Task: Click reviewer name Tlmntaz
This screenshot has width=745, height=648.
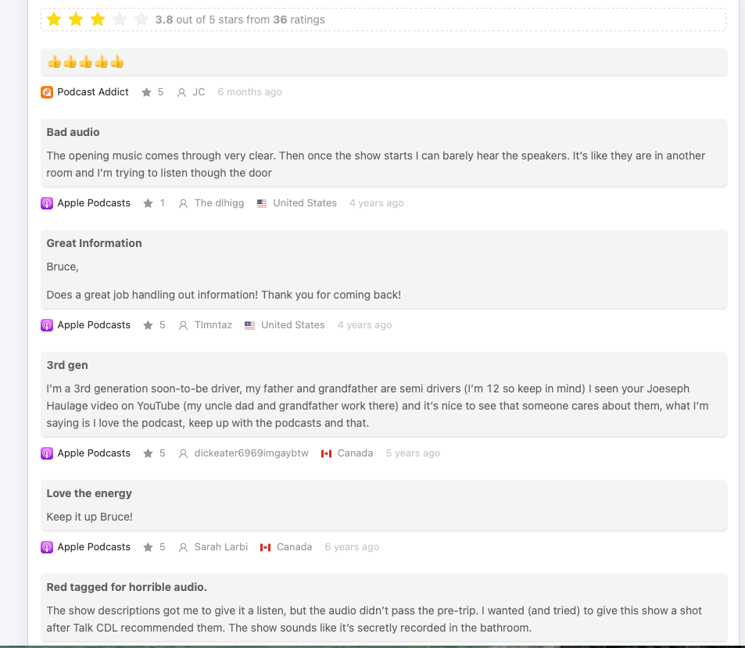Action: [213, 325]
